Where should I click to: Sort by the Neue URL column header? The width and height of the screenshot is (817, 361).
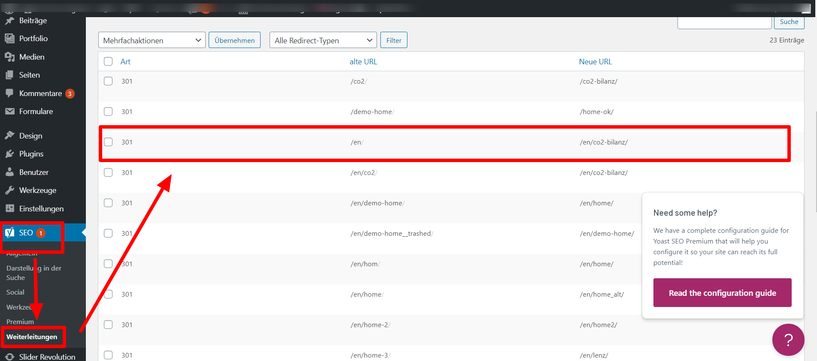click(595, 62)
